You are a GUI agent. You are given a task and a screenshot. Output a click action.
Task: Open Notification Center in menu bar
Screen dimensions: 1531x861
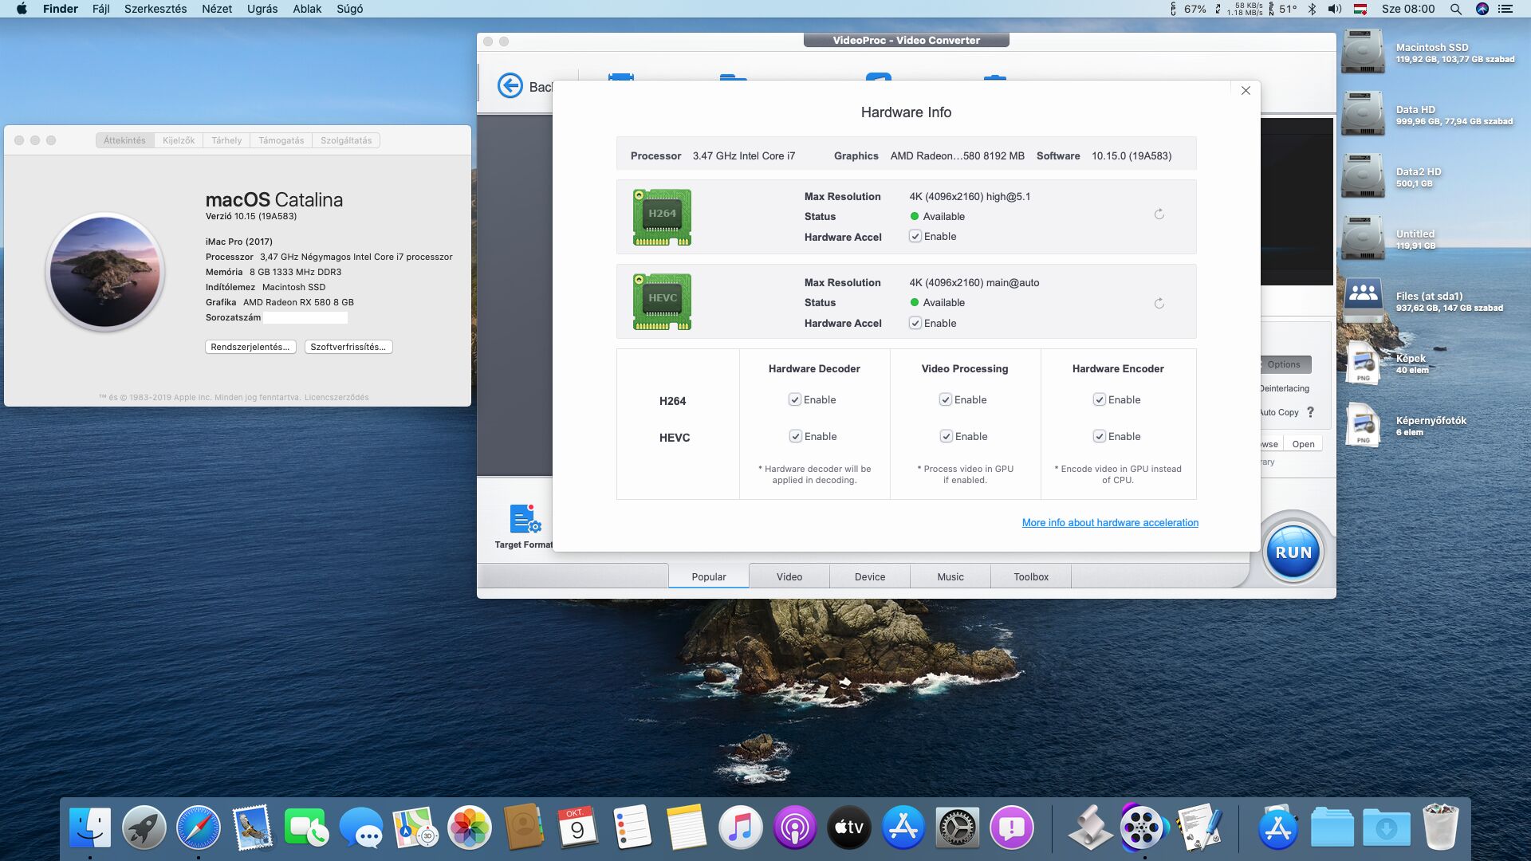(x=1505, y=9)
